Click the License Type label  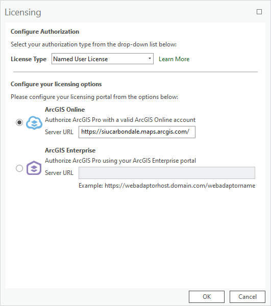pyautogui.click(x=29, y=59)
